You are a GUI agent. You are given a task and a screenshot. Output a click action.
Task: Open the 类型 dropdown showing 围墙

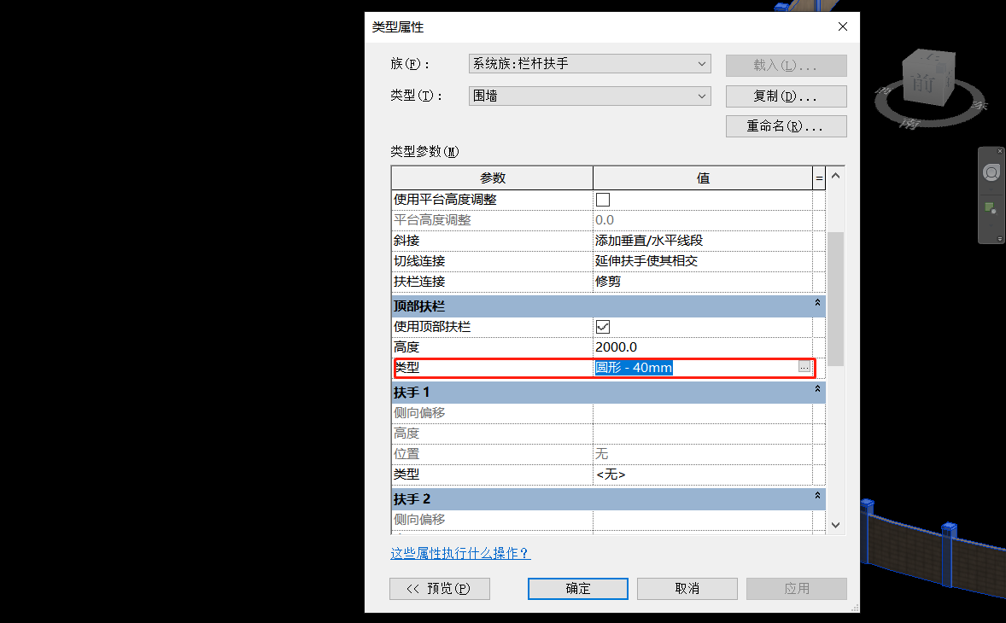(x=702, y=96)
